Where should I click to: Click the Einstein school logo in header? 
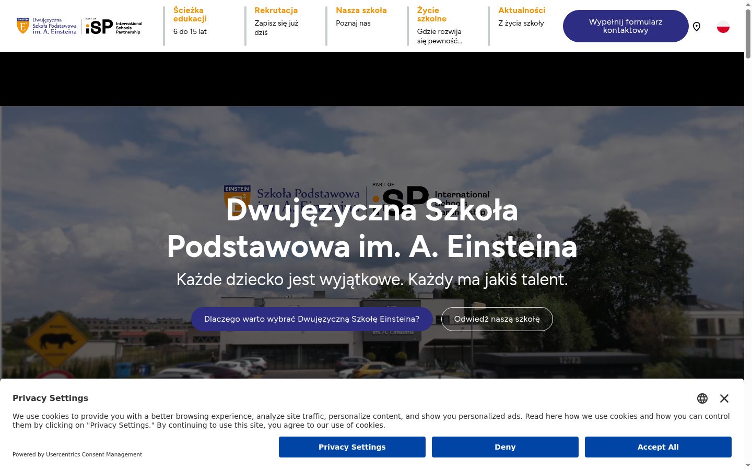(46, 26)
